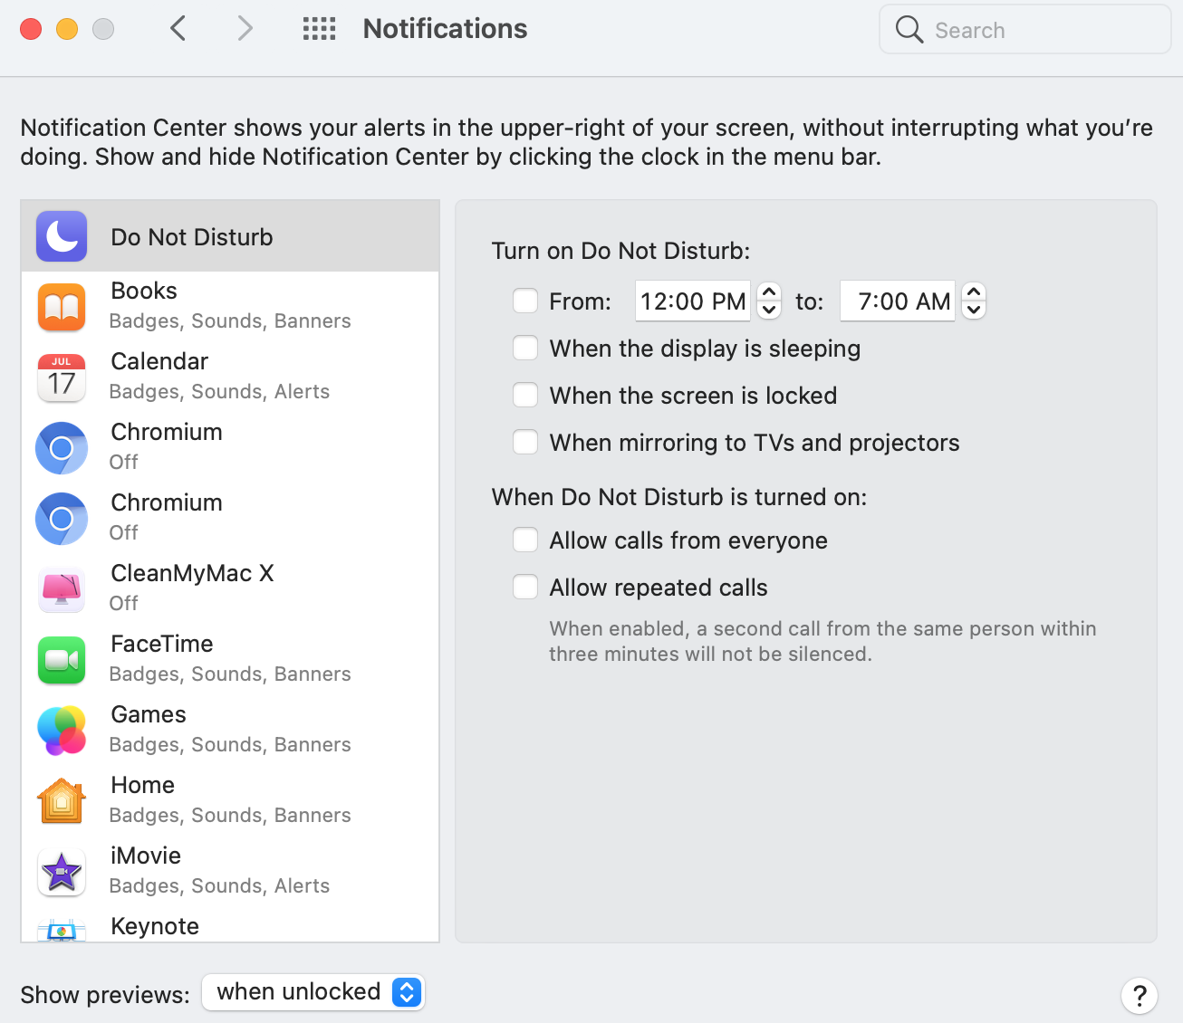Click the Do Not Disturb moon icon
This screenshot has height=1023, width=1183.
coord(62,236)
